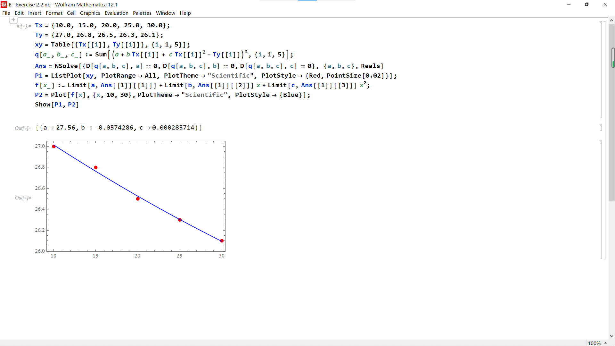This screenshot has width=615, height=346.
Task: Open the Help menu
Action: 185,13
